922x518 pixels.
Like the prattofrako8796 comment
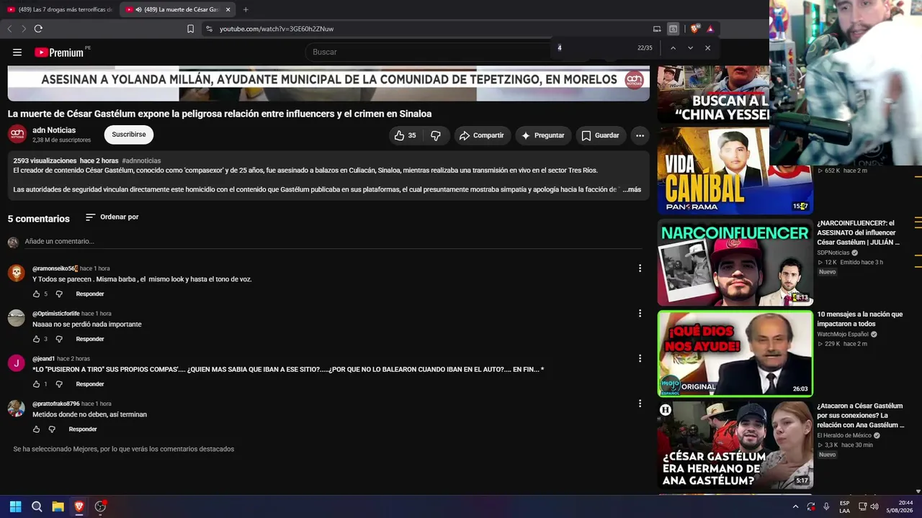36,430
